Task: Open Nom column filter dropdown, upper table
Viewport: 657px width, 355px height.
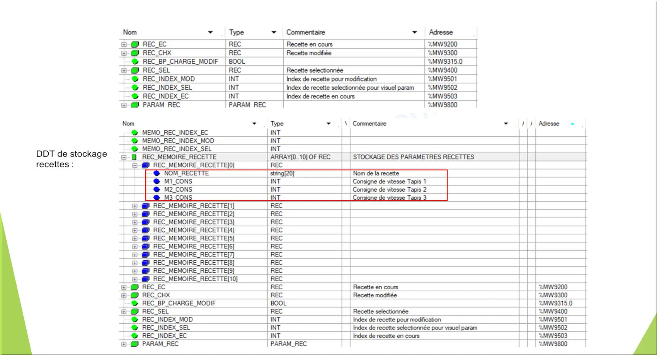Action: point(210,32)
